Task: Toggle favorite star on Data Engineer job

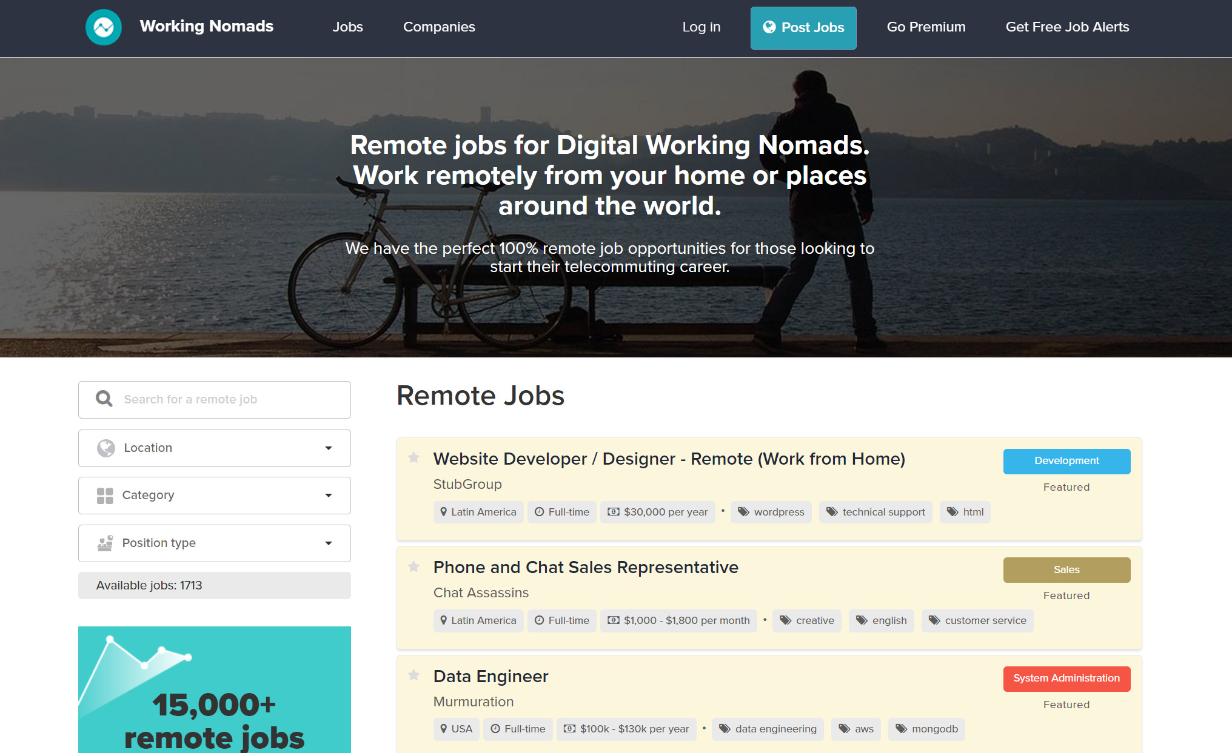Action: [414, 675]
